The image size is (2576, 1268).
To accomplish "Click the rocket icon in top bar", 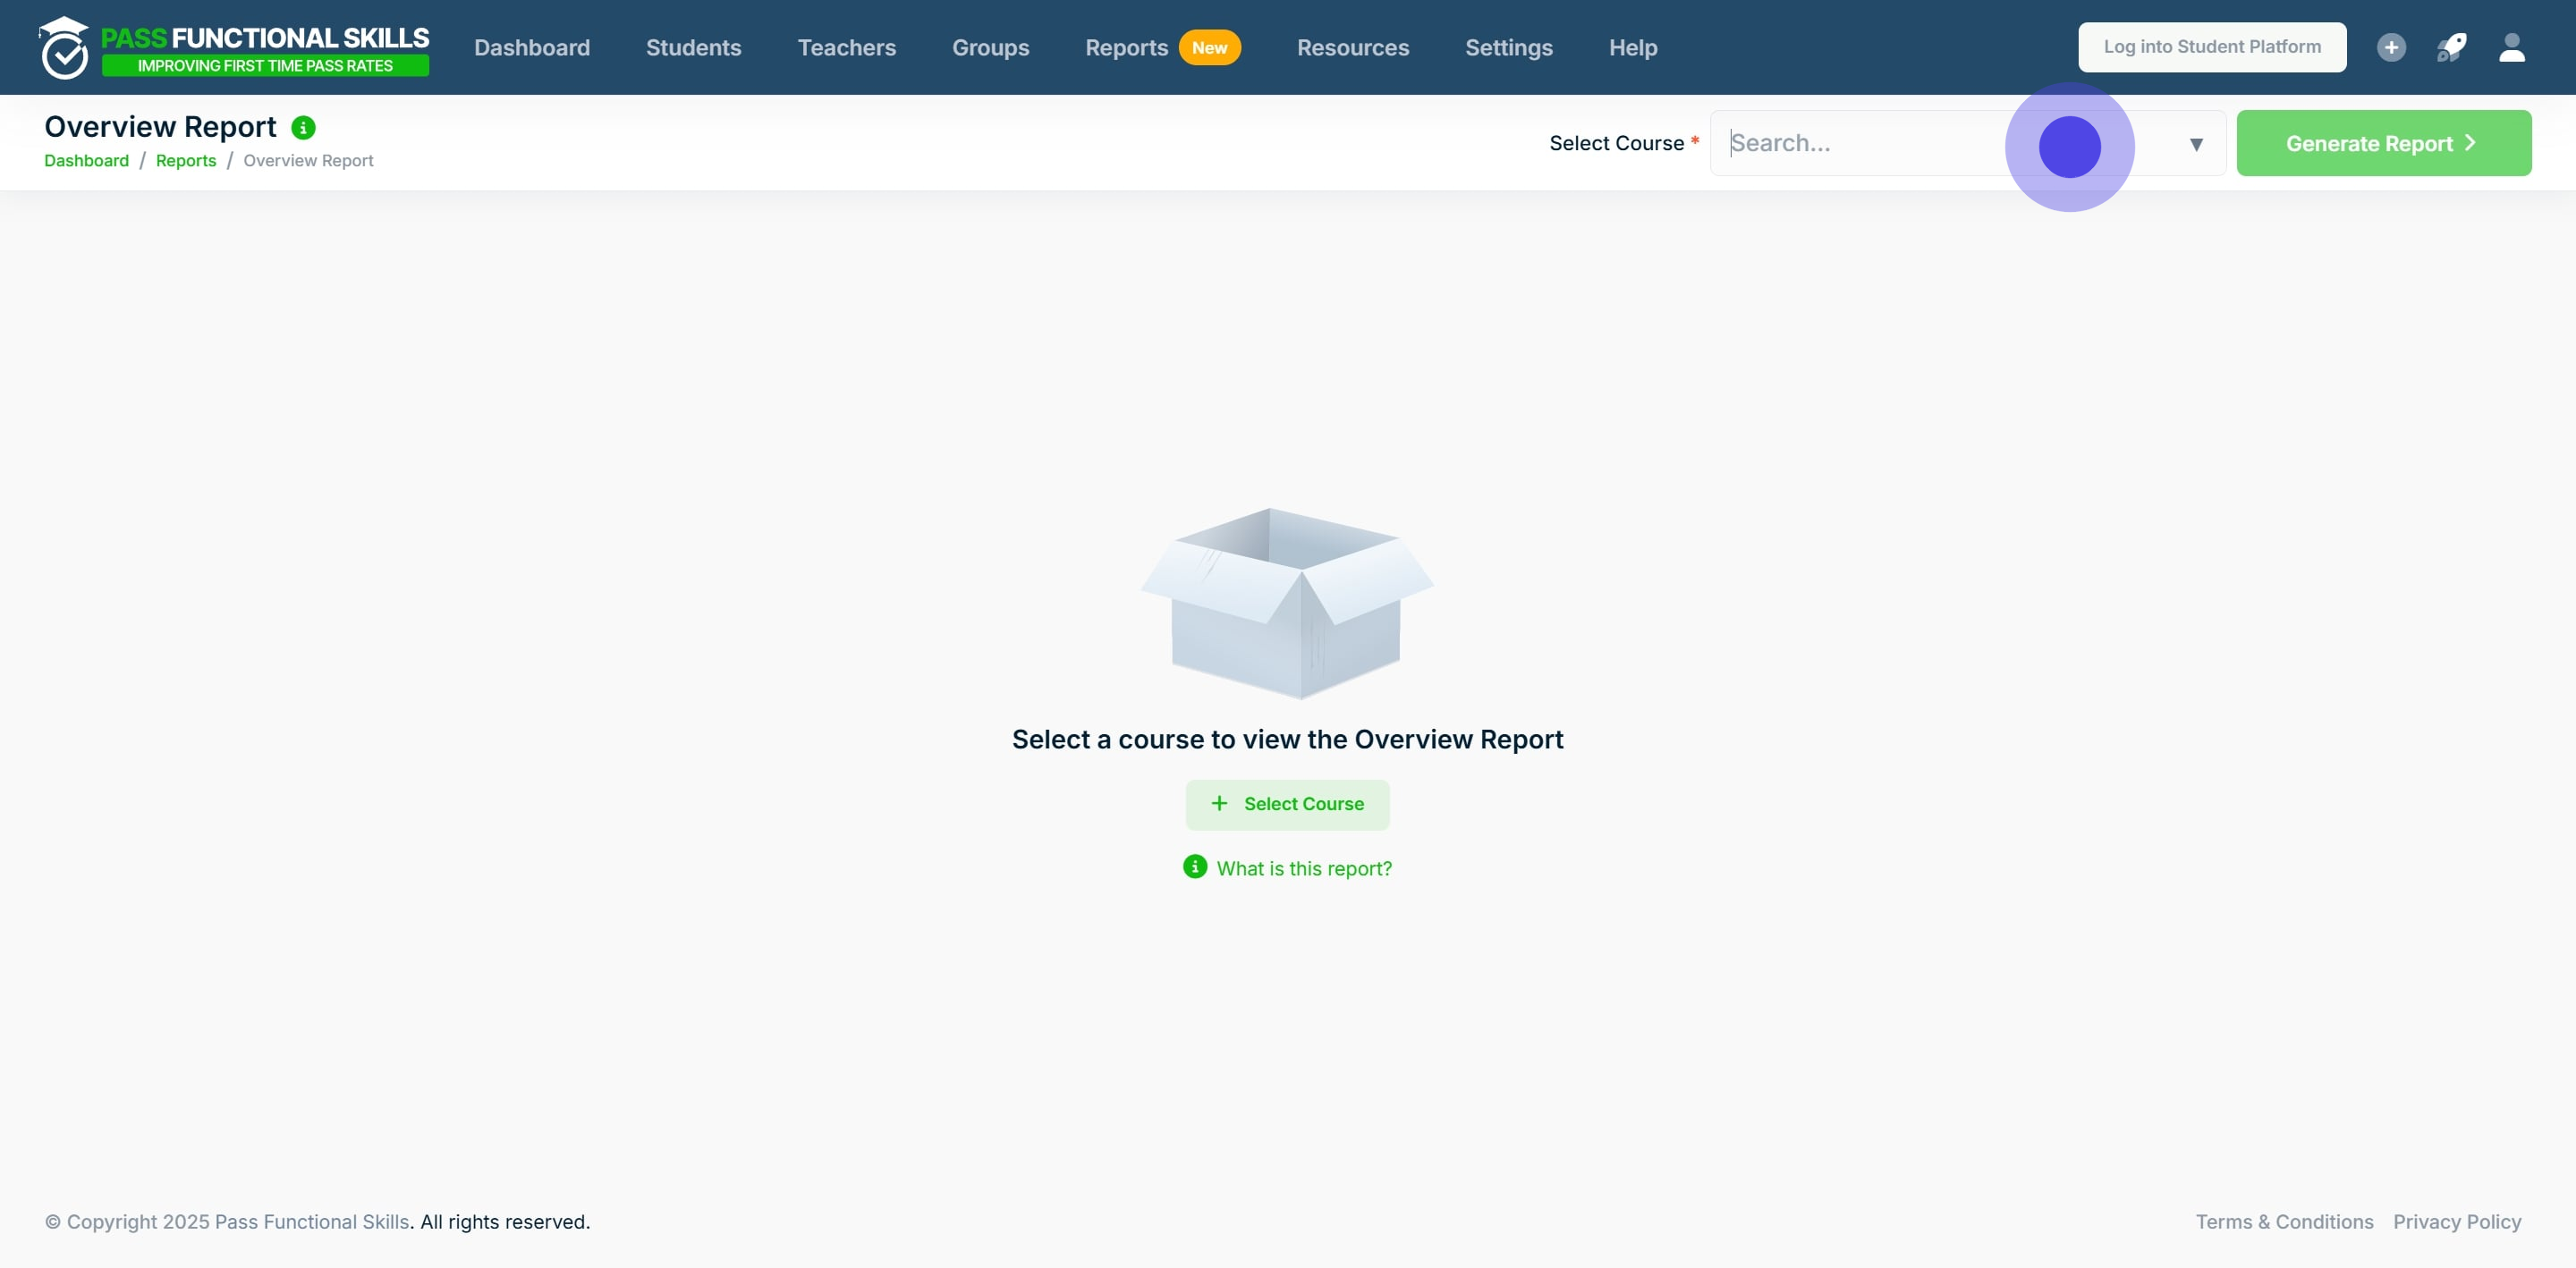I will coord(2451,47).
